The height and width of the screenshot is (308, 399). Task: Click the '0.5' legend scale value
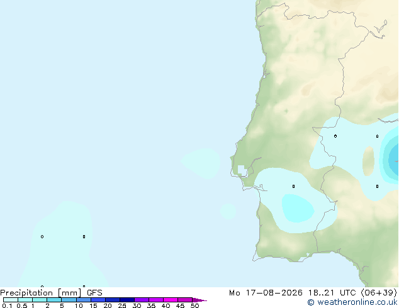22,305
